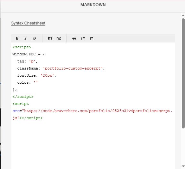The image size is (185, 169).
Task: Click the opening <script> tag line
Action: tap(22, 47)
